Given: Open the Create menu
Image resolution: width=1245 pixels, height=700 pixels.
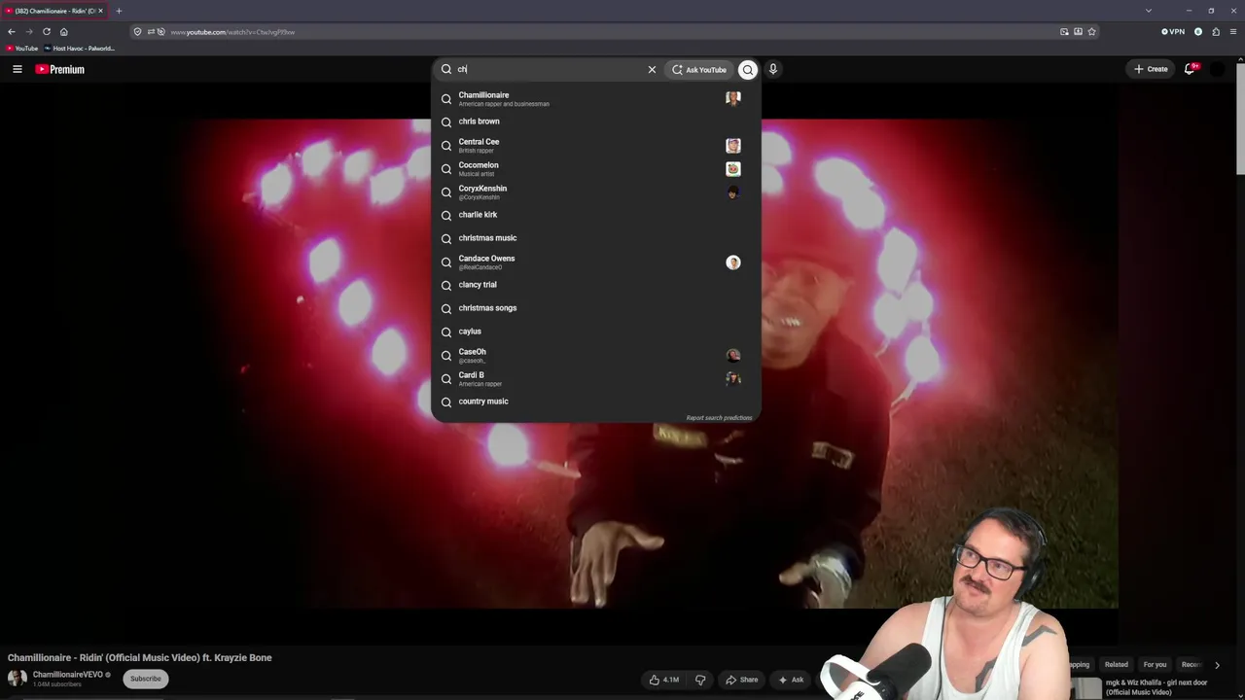Looking at the screenshot, I should (1151, 69).
